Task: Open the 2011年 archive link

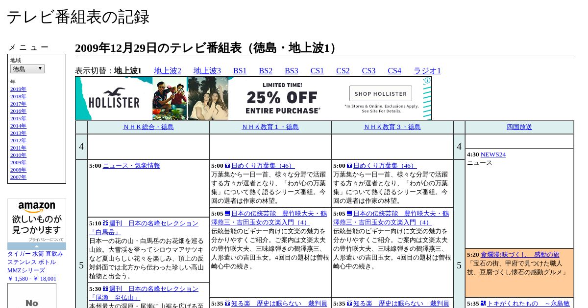Action: pos(18,148)
